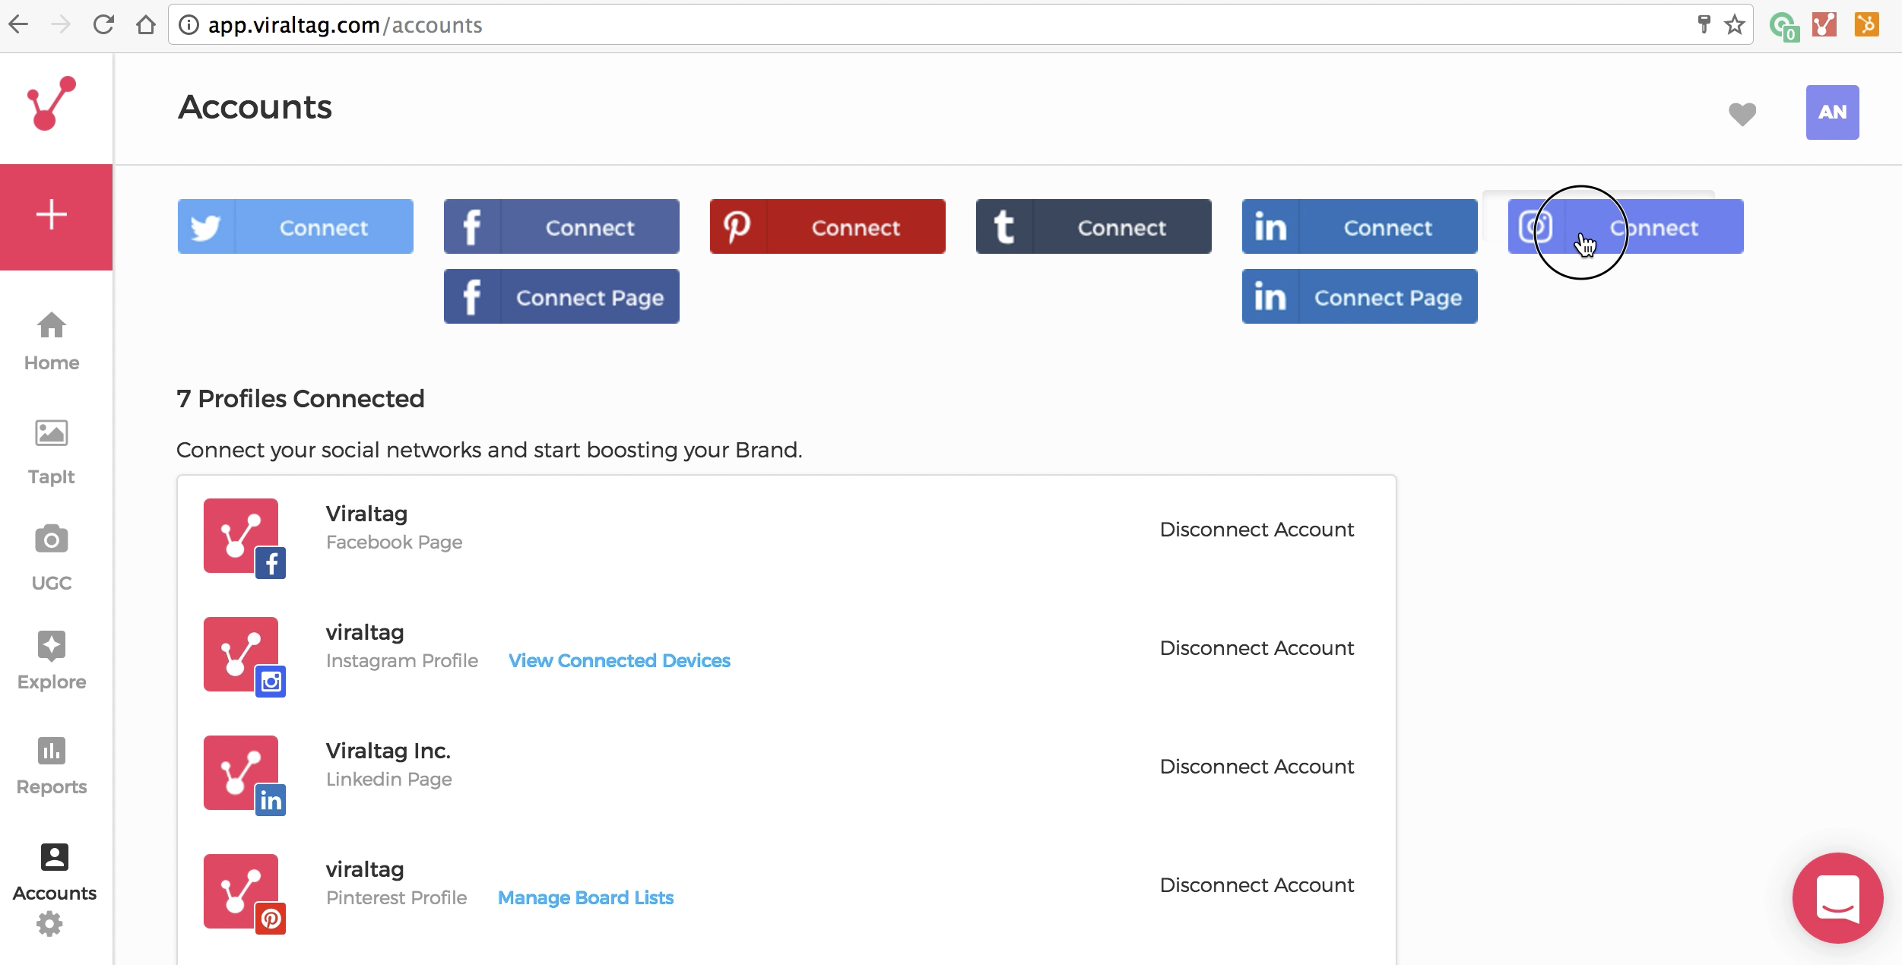Viewport: 1902px width, 965px height.
Task: Click the green extension icon with badge
Action: (1783, 27)
